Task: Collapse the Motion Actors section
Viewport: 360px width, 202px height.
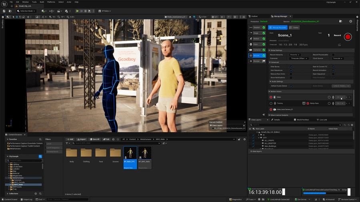Action: coord(269,91)
